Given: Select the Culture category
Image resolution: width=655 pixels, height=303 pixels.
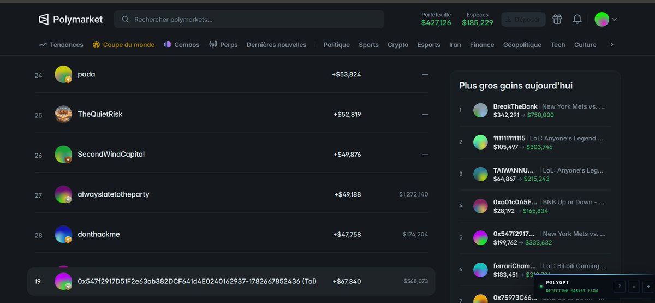Looking at the screenshot, I should coord(585,45).
